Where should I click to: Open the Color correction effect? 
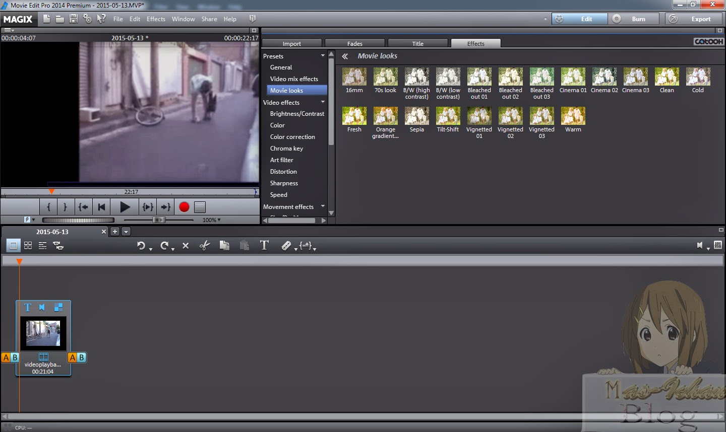click(292, 137)
